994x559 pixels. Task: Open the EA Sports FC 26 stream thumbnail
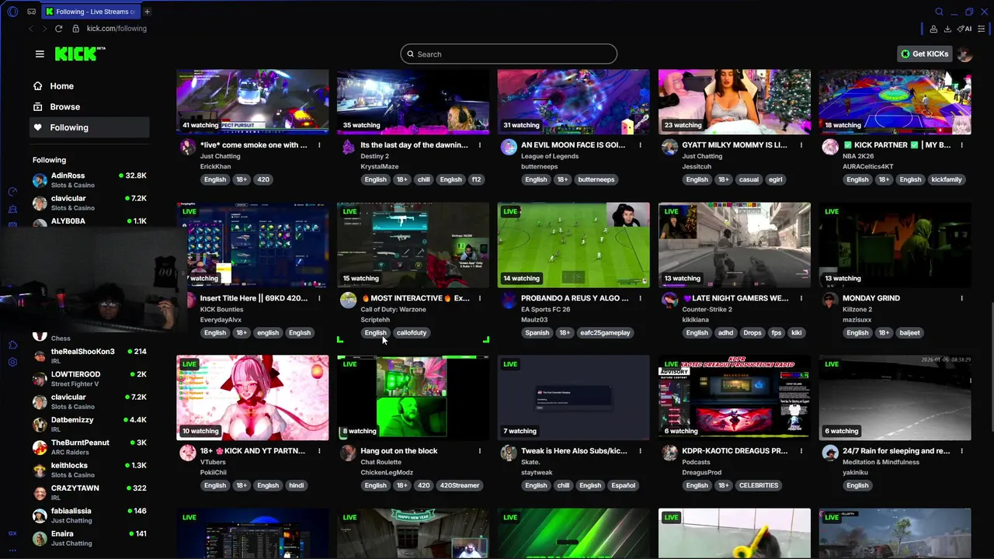point(573,245)
